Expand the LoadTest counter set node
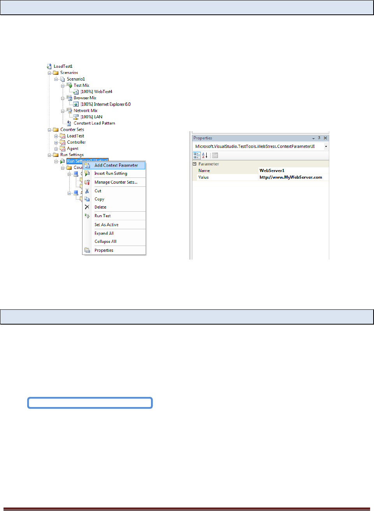Image resolution: width=374 pixels, height=511 pixels. 56,136
